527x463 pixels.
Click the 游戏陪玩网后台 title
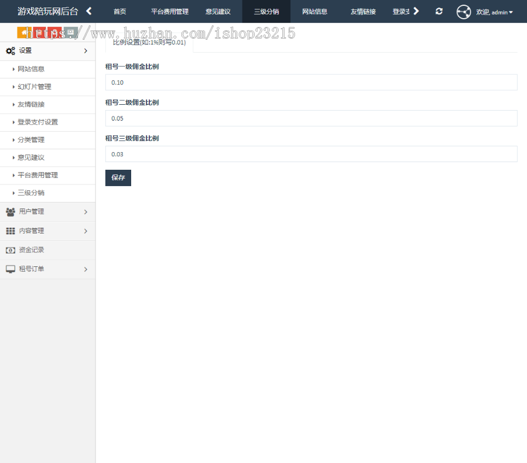point(48,12)
